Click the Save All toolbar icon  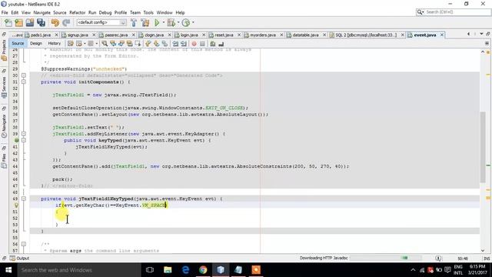[41, 22]
